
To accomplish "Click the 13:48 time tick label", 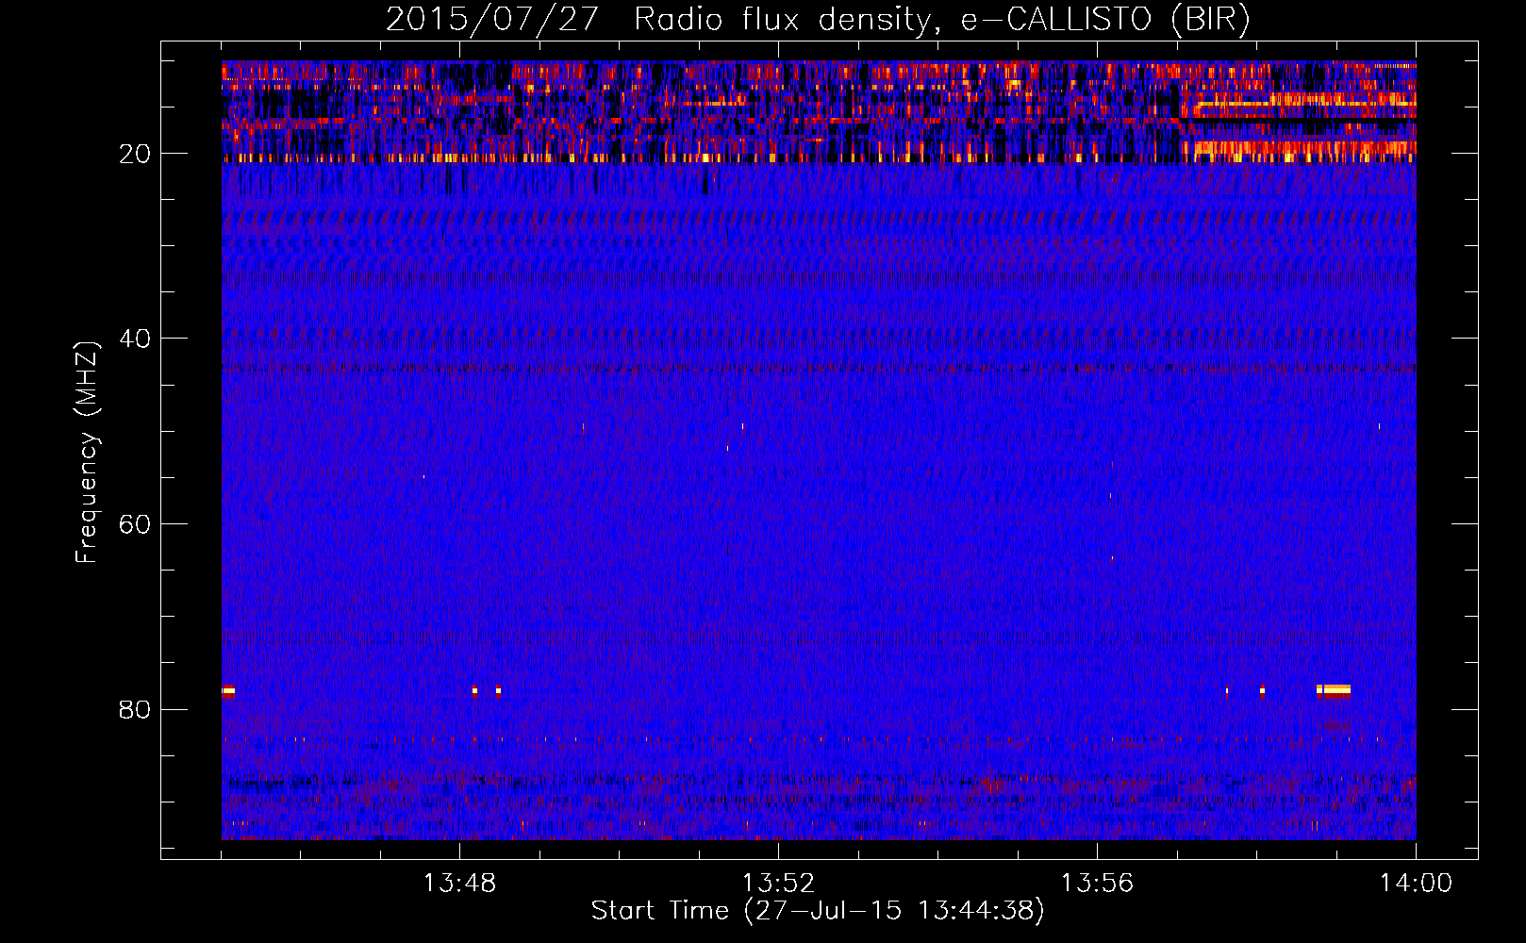I will [459, 884].
